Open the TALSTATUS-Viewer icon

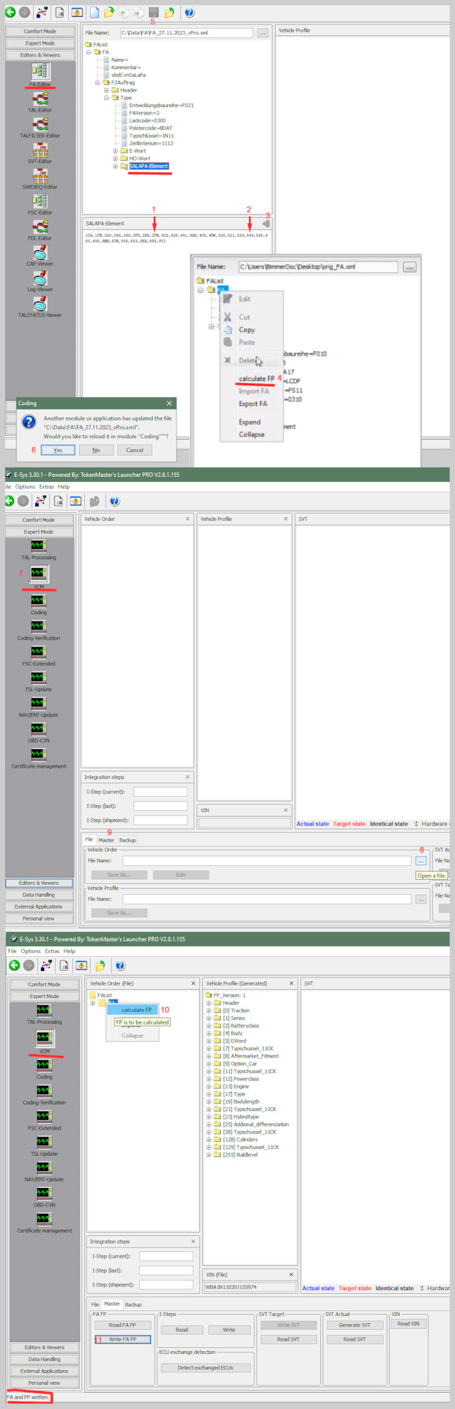(x=40, y=304)
